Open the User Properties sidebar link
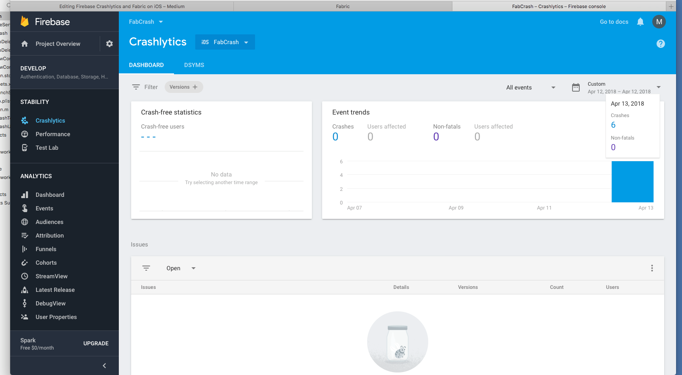Image resolution: width=682 pixels, height=375 pixels. [56, 317]
